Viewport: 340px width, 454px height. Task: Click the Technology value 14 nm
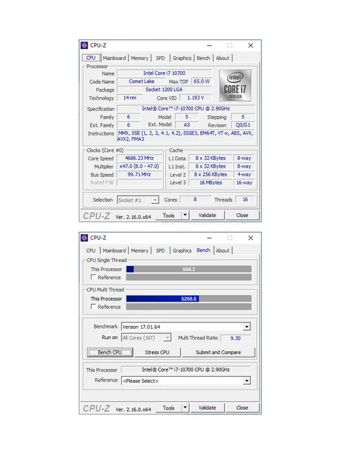(x=130, y=98)
